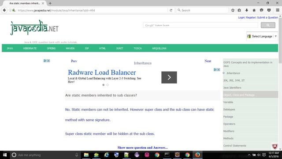Switch to Firefox in the taskbar
Viewport: 282px width, 159px height.
[197, 155]
